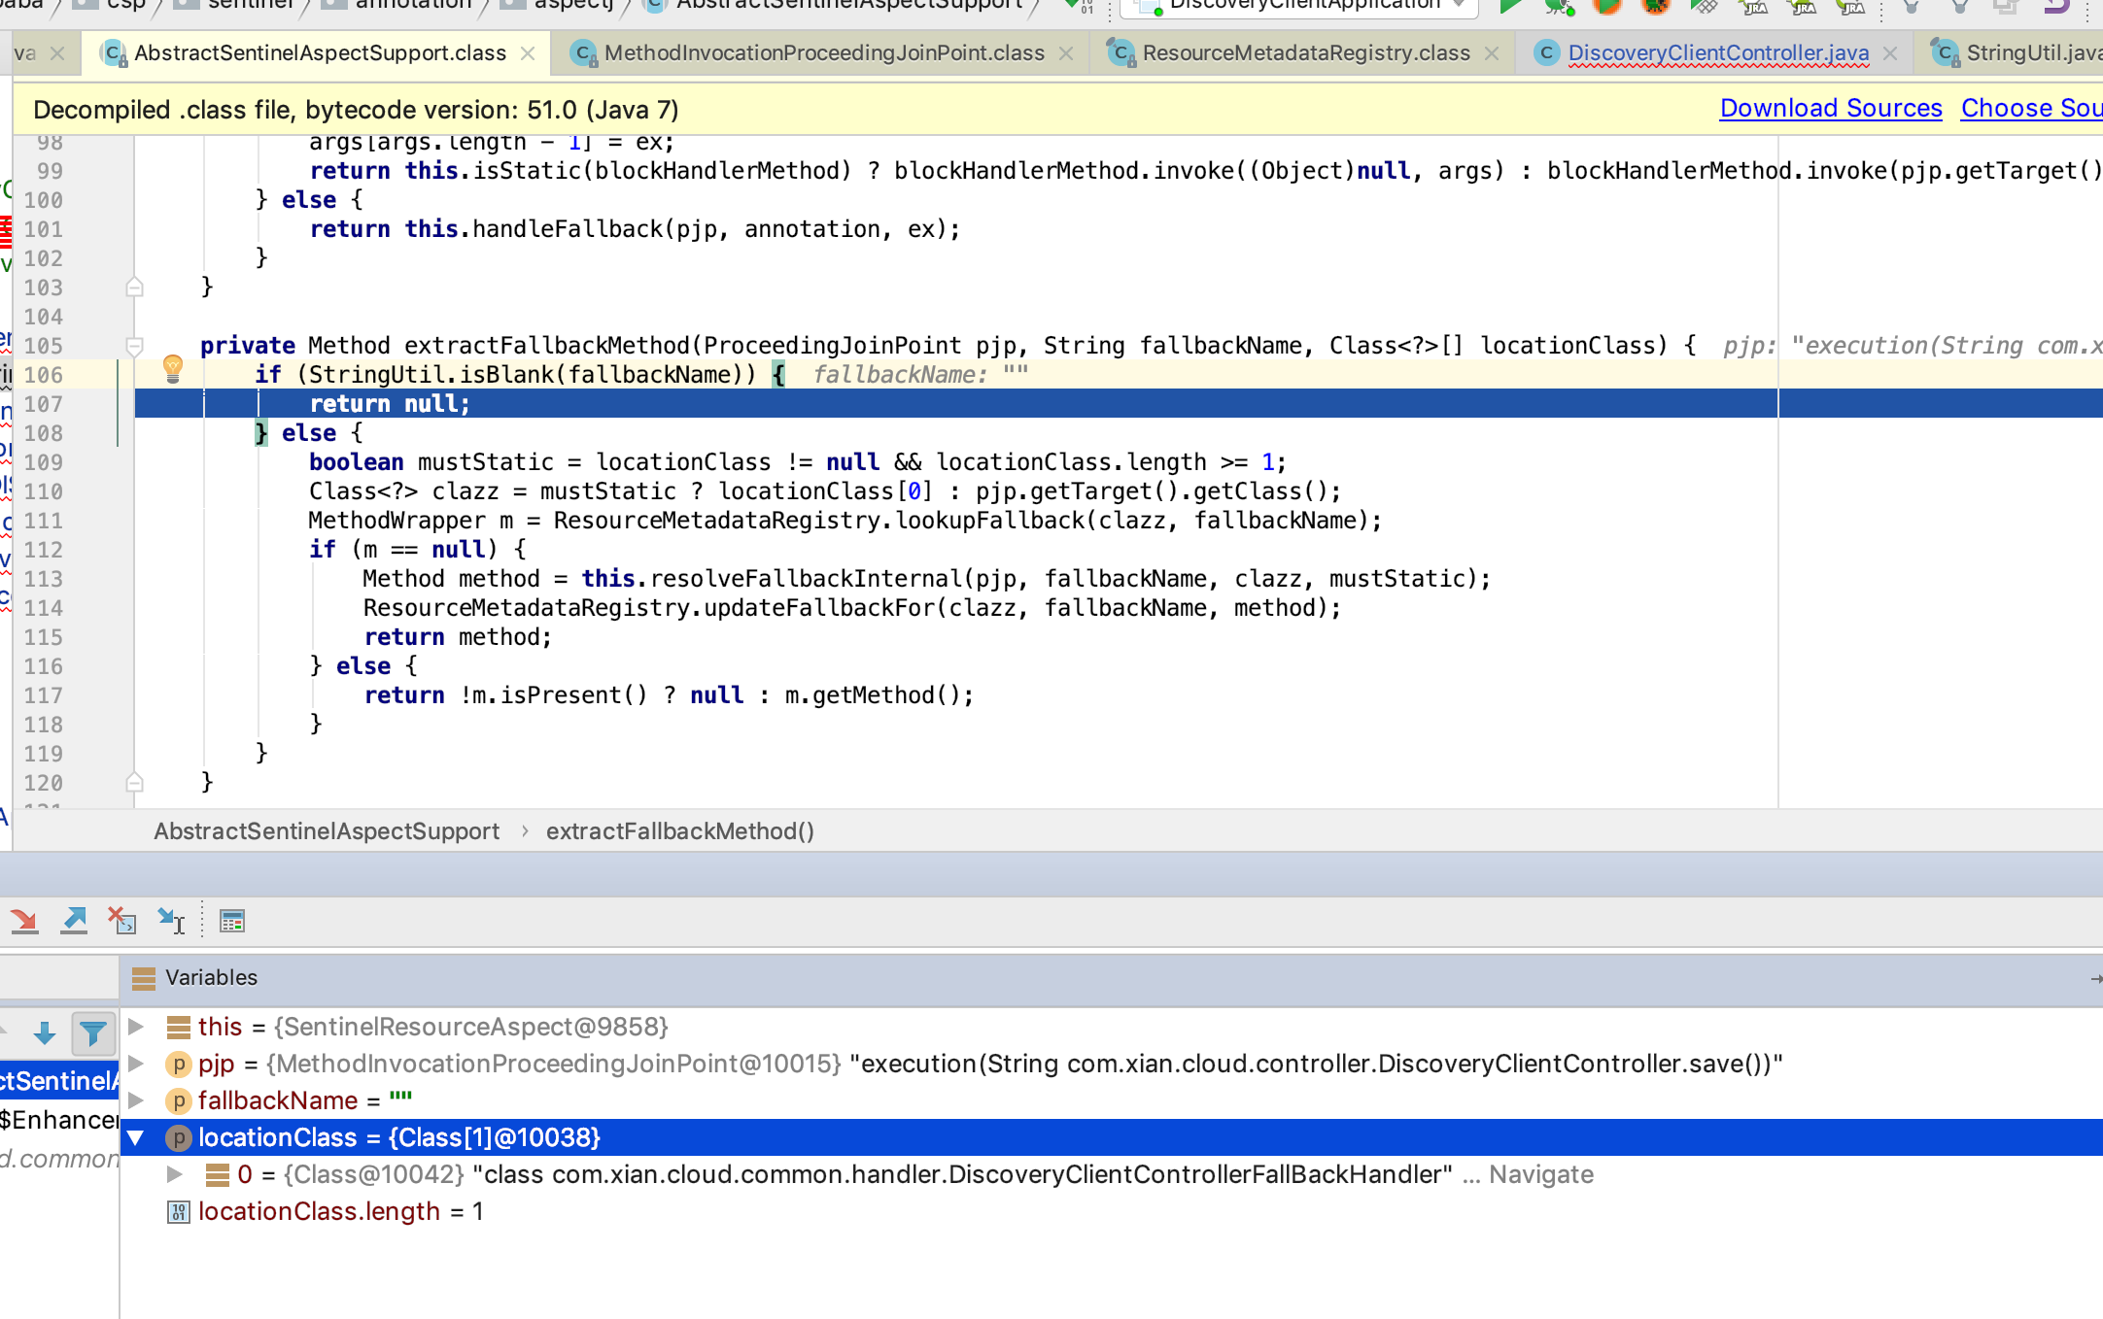Click the Variables panel header icon
The width and height of the screenshot is (2103, 1319).
point(144,978)
